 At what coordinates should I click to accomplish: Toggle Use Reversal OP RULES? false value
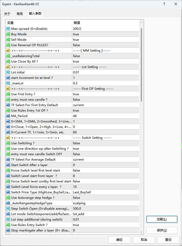pyautogui.click(x=105, y=45)
